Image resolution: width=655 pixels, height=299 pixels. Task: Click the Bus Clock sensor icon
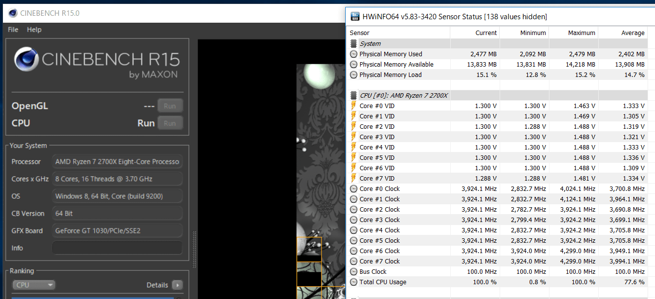click(x=354, y=271)
